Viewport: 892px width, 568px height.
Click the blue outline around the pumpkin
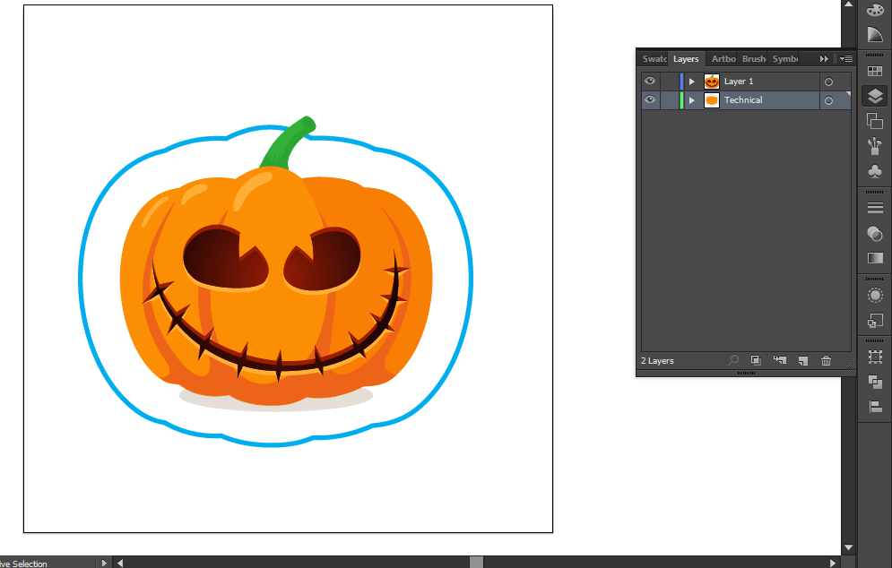(x=81, y=278)
